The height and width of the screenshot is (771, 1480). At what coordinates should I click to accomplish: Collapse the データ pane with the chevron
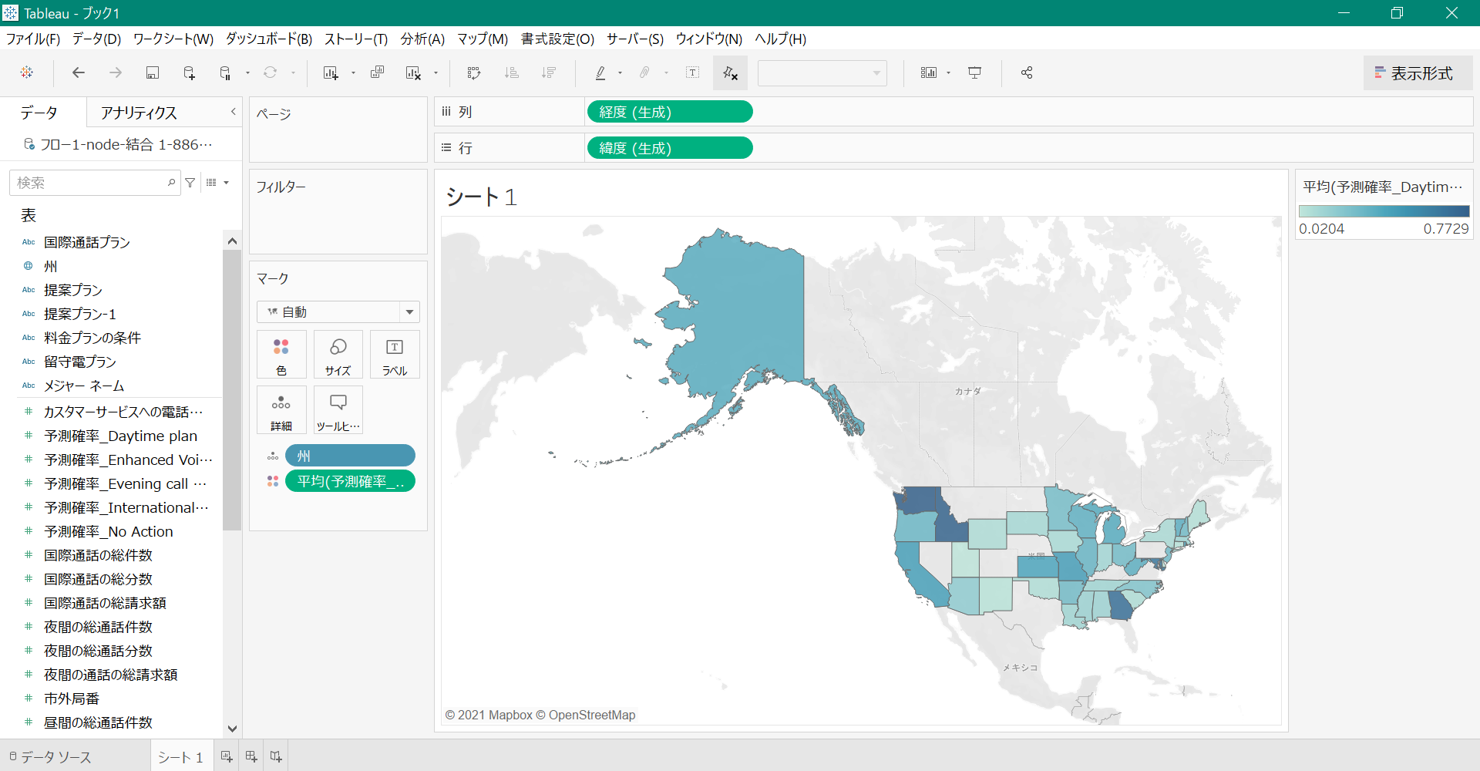pos(233,112)
